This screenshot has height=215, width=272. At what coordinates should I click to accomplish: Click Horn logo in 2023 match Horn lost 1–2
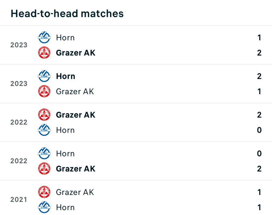44,38
